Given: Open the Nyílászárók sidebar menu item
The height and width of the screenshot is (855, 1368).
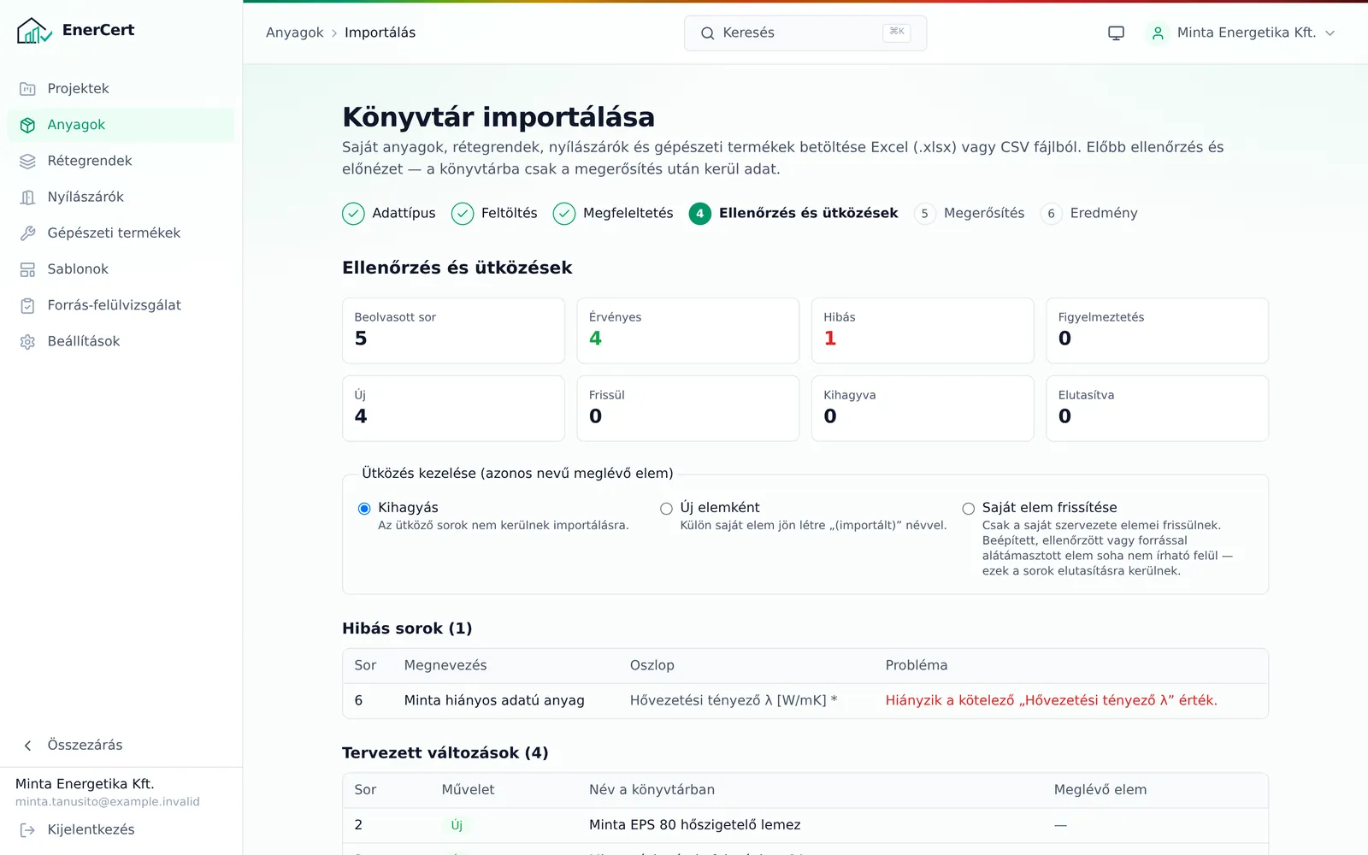Looking at the screenshot, I should [121, 198].
